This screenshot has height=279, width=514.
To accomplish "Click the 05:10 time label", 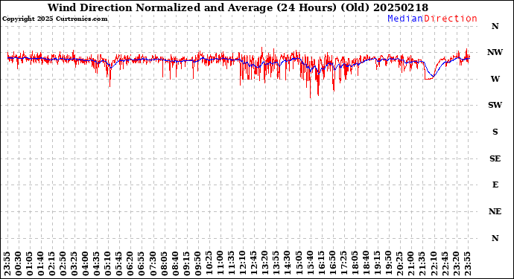I will [x=108, y=263].
